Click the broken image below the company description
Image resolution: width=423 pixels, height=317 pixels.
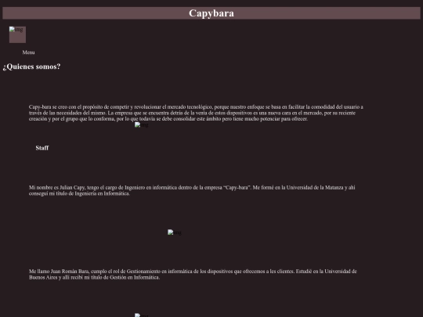pyautogui.click(x=141, y=124)
